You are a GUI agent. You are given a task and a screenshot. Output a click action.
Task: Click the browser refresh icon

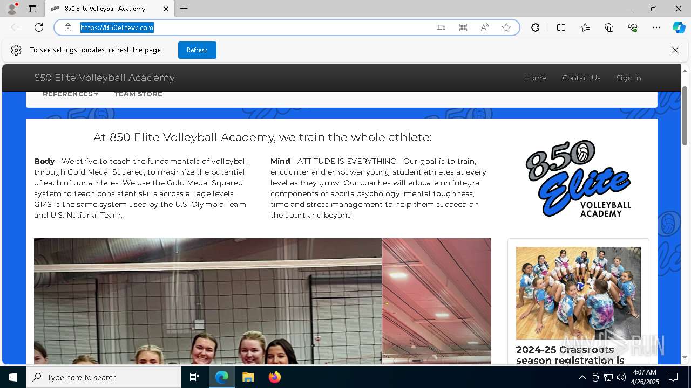point(39,27)
